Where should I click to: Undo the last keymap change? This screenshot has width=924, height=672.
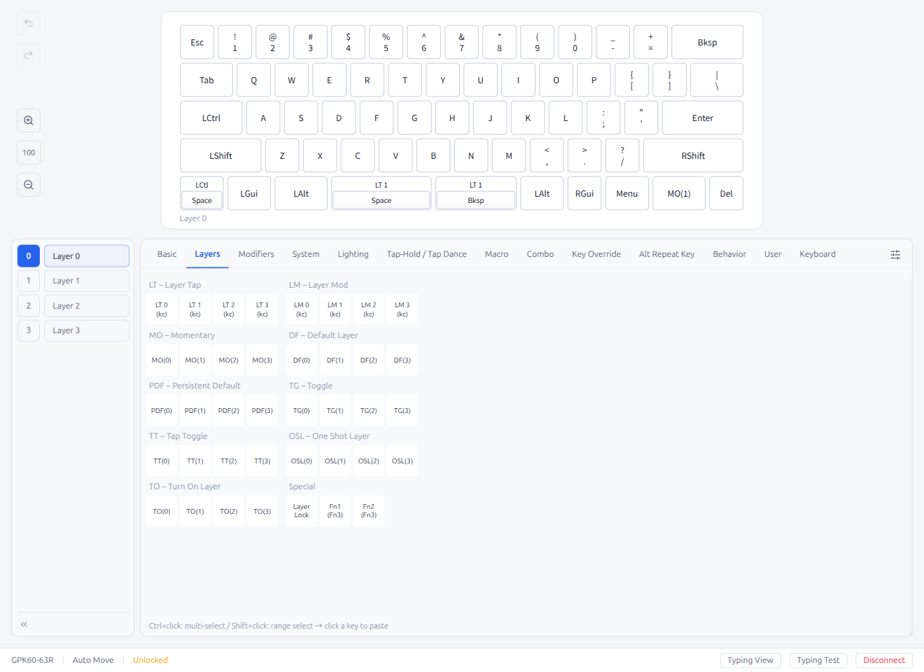coord(28,23)
